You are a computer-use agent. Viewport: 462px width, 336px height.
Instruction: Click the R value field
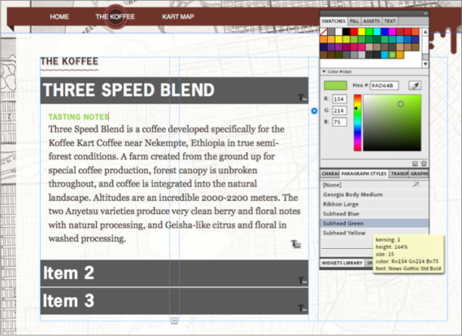pyautogui.click(x=340, y=99)
